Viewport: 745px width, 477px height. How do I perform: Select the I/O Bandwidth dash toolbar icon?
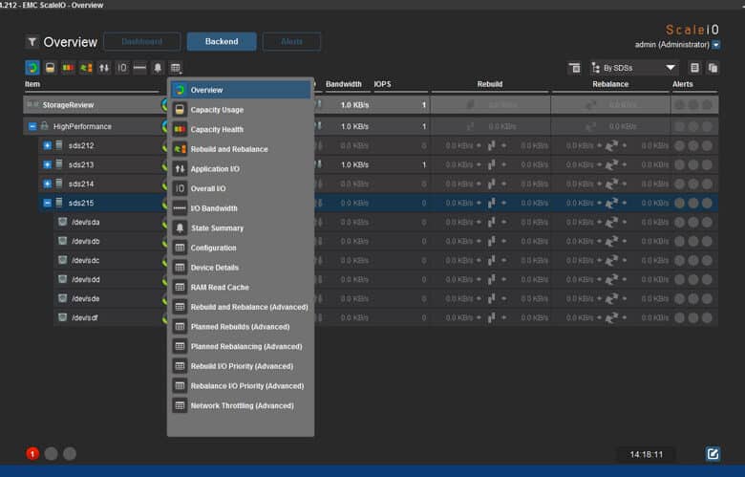139,68
